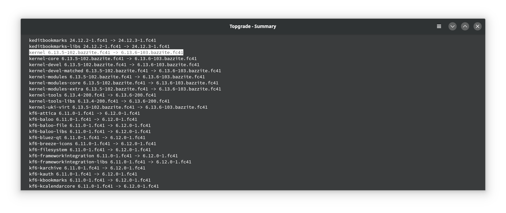This screenshot has height=213, width=506.
Task: Select the kernel-devel package line
Action: pyautogui.click(x=114, y=65)
